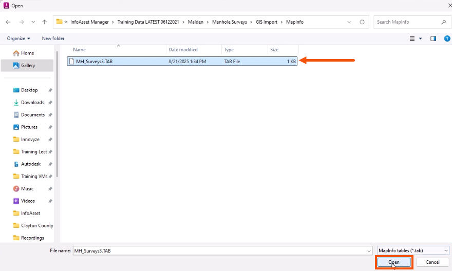Unpin Desktop using its pin icon
This screenshot has width=452, height=271.
[x=50, y=90]
